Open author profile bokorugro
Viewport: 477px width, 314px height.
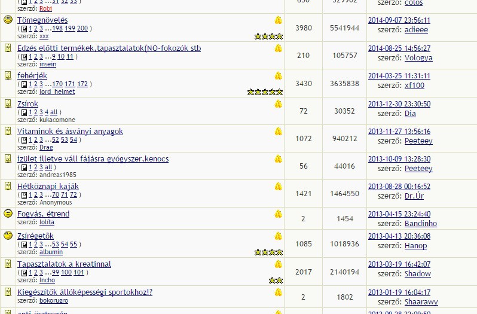(54, 300)
